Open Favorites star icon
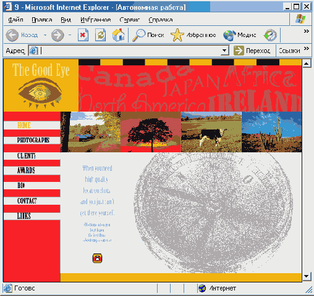This screenshot has width=314, height=296. tap(177, 35)
